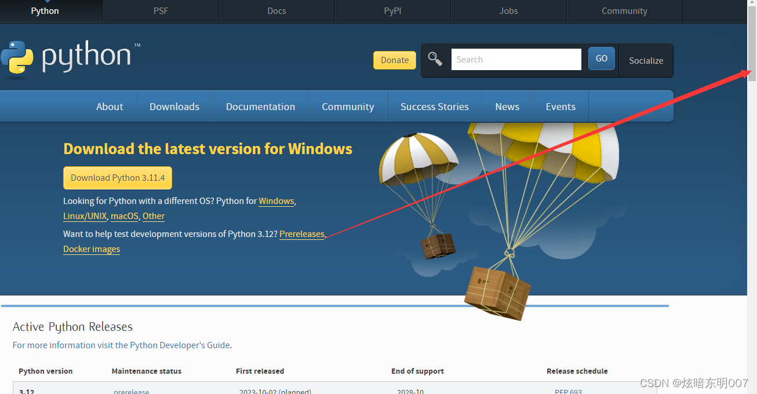The width and height of the screenshot is (757, 394).
Task: Open the Documentation navigation menu
Action: (x=260, y=107)
